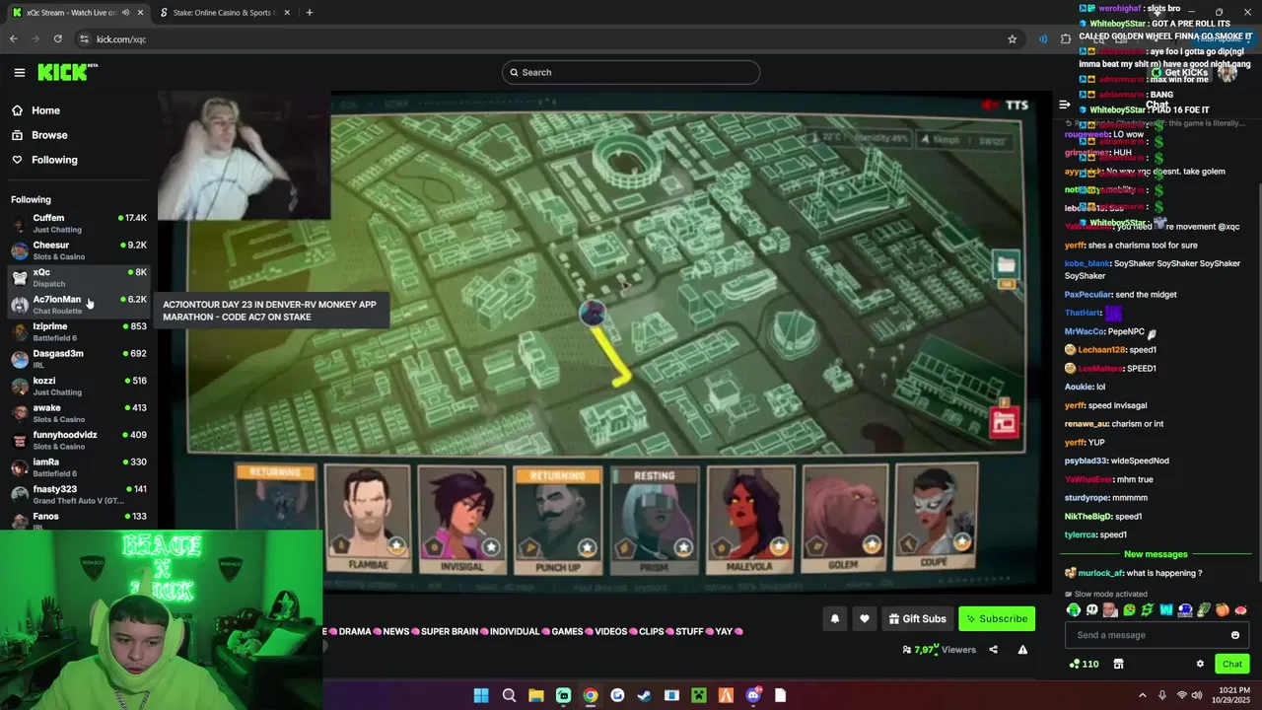The height and width of the screenshot is (710, 1262).
Task: Click the hero marker on the map route
Action: point(593,314)
